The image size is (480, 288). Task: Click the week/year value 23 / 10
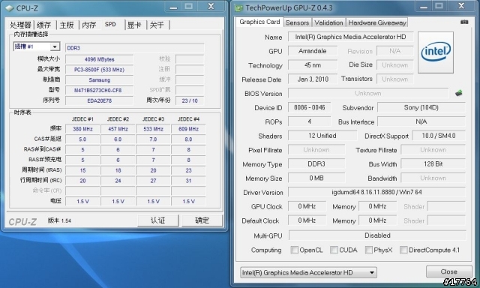click(x=190, y=100)
